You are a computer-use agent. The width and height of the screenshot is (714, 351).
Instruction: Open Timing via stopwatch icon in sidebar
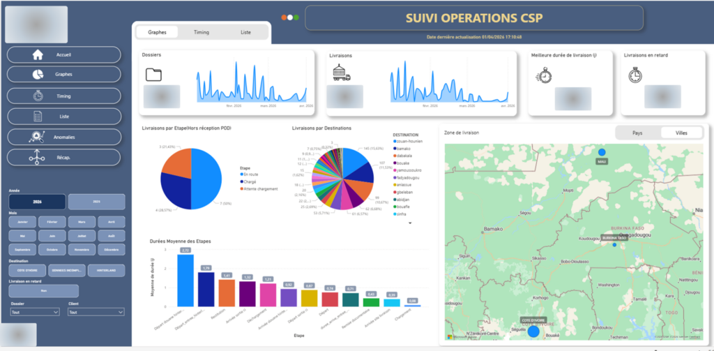click(38, 96)
